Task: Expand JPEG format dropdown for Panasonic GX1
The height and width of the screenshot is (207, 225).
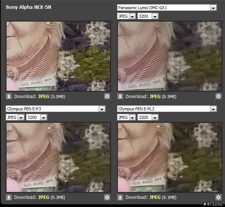Action: pyautogui.click(x=126, y=16)
